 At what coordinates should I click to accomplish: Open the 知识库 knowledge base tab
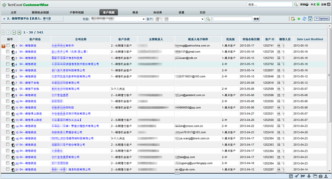pyautogui.click(x=158, y=13)
